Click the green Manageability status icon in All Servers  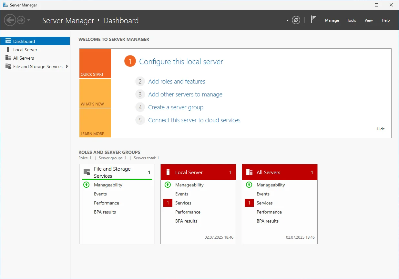(249, 185)
